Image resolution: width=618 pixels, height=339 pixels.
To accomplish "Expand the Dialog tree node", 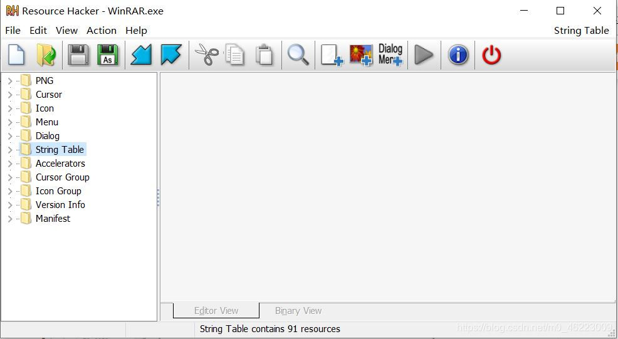I will point(10,136).
